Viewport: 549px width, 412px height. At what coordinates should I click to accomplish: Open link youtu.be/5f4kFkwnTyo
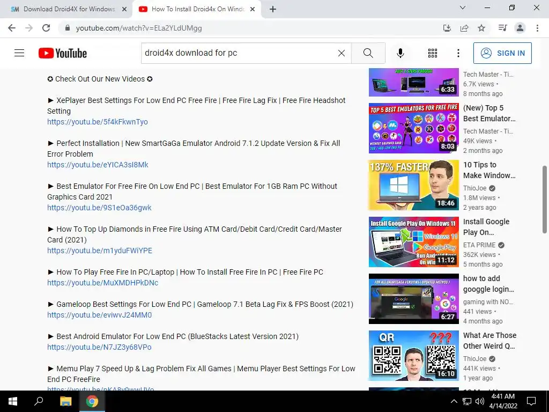(x=98, y=122)
